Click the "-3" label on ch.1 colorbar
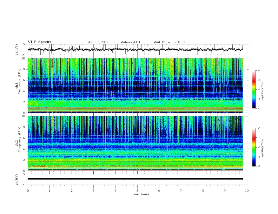Viewport: 278px width, 214px height. [259, 70]
